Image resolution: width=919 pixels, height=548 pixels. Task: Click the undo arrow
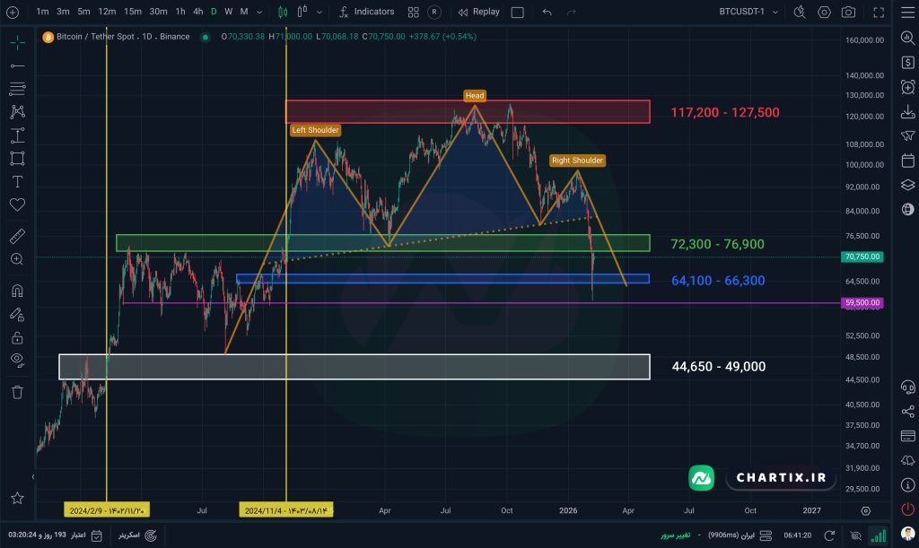[547, 13]
